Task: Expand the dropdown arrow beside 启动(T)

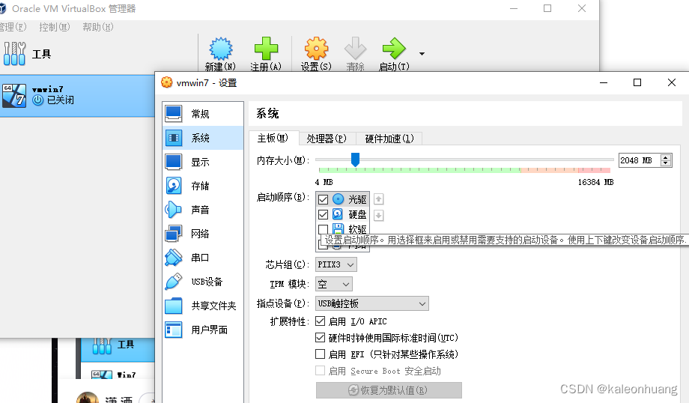Action: (422, 54)
